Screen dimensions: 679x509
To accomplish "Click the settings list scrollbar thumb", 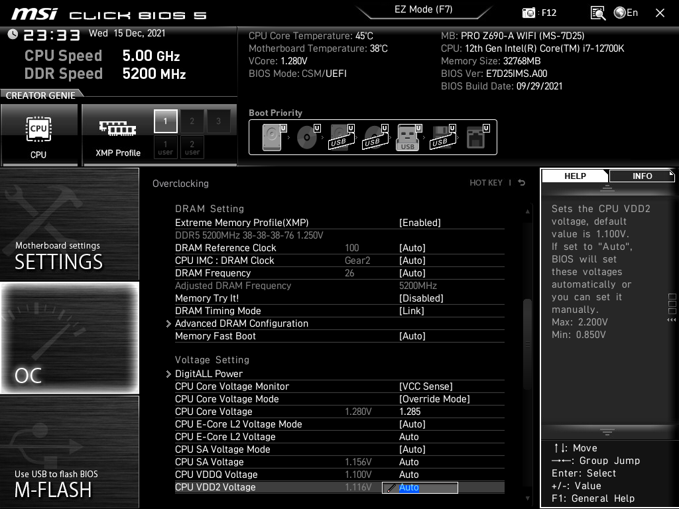I will tap(527, 344).
